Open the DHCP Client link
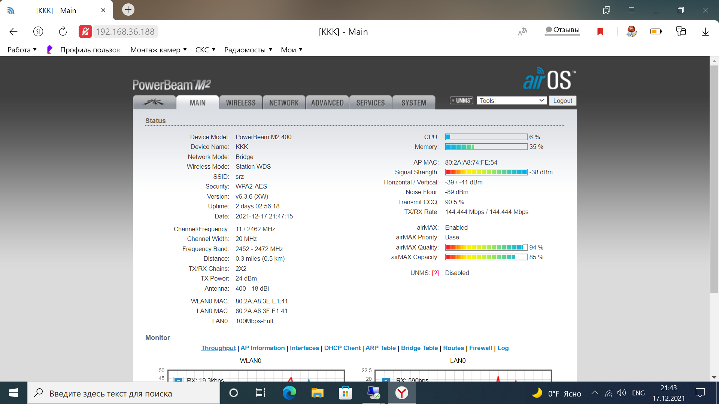719x404 pixels. click(x=342, y=348)
